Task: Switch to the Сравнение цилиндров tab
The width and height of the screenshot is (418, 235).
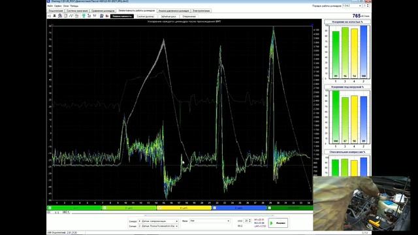Action: pyautogui.click(x=103, y=11)
